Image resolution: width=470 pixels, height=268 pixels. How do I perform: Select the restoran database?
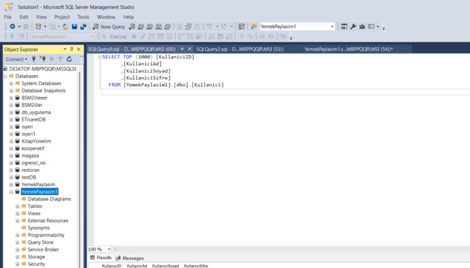30,170
